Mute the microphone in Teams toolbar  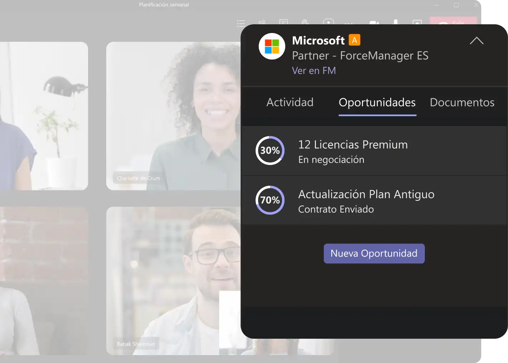click(396, 22)
